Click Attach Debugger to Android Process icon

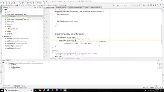pos(144,5)
